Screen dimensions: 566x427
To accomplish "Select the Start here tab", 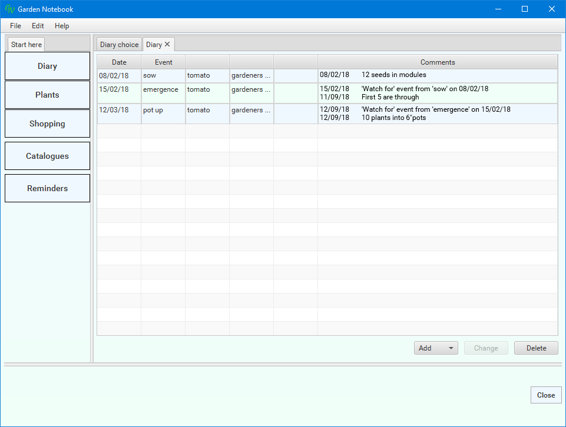I will (27, 45).
